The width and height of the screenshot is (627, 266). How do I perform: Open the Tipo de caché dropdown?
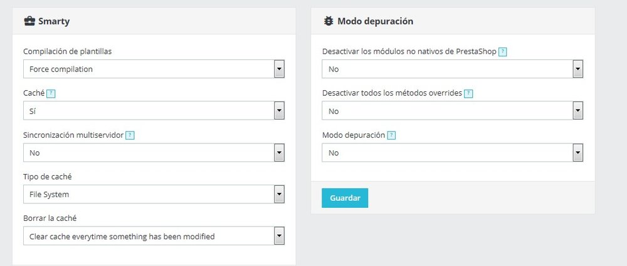click(x=154, y=194)
